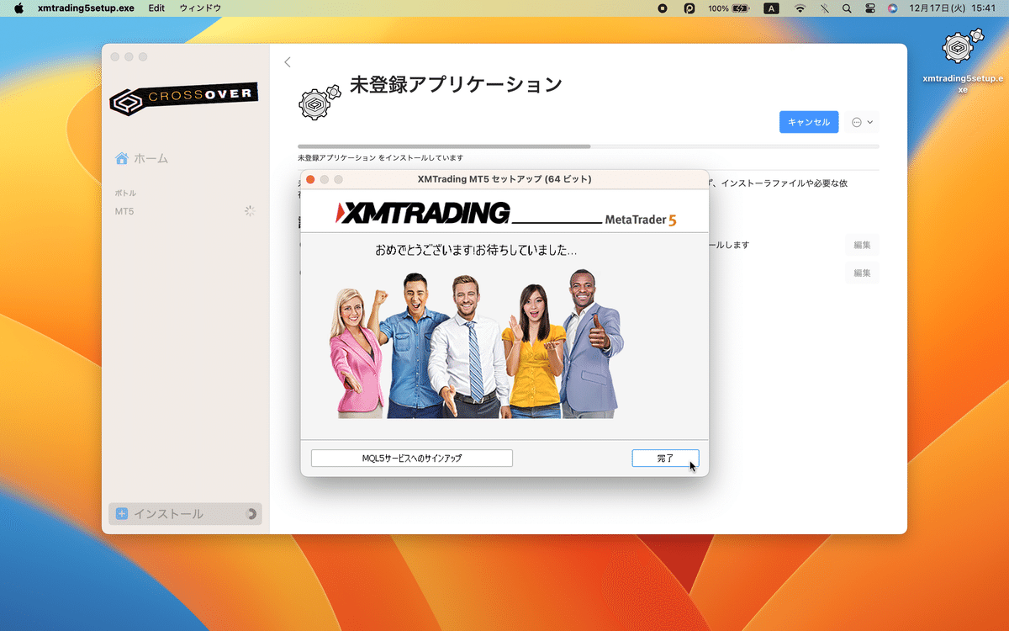Open the xmtrading5setup.exe application menu
This screenshot has height=631, width=1009.
tap(87, 8)
